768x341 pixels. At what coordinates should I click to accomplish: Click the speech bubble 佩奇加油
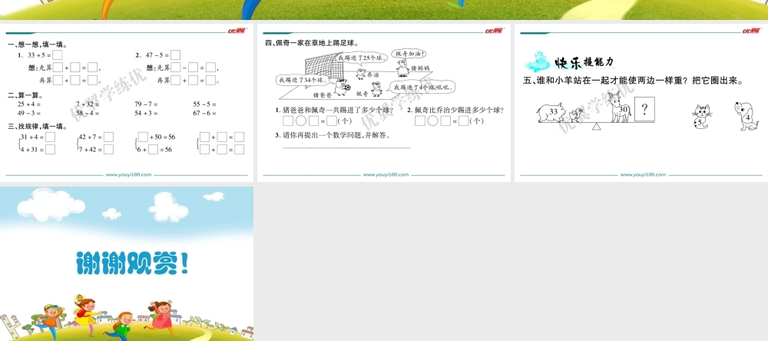tap(410, 54)
